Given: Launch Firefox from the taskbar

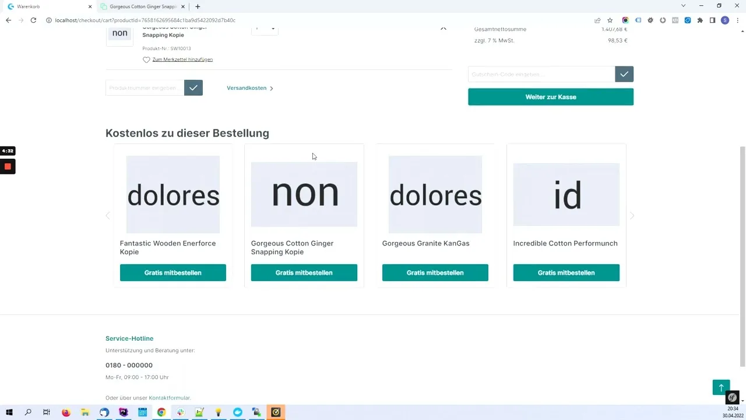Looking at the screenshot, I should click(66, 412).
